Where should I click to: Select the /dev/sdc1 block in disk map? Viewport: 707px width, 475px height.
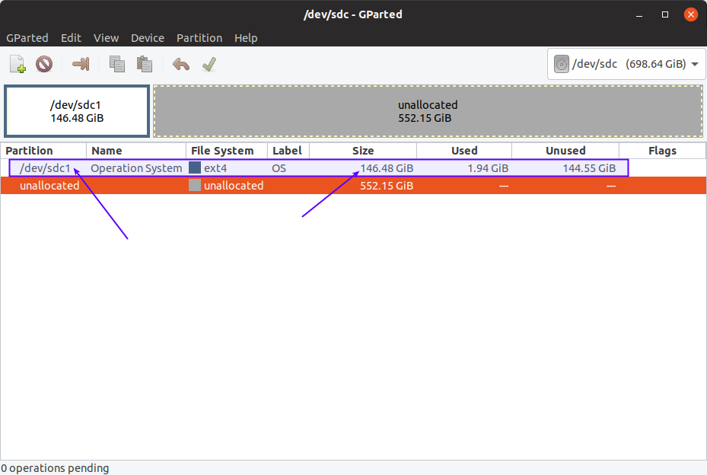(x=77, y=111)
